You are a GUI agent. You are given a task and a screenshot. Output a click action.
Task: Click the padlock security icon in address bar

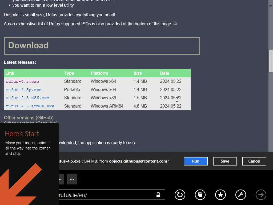pos(158,195)
